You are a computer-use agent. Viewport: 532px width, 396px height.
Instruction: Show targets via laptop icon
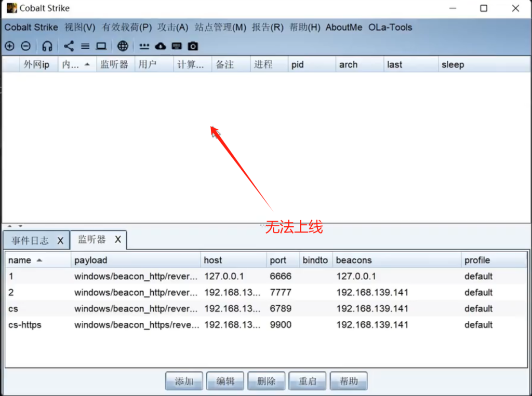[x=101, y=46]
